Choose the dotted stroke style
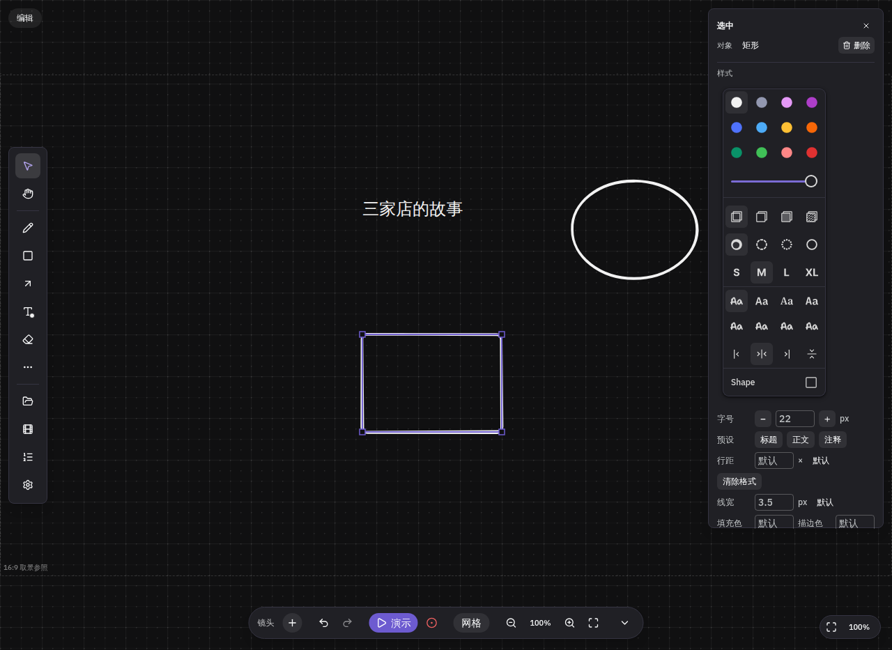This screenshot has width=892, height=650. tap(787, 245)
